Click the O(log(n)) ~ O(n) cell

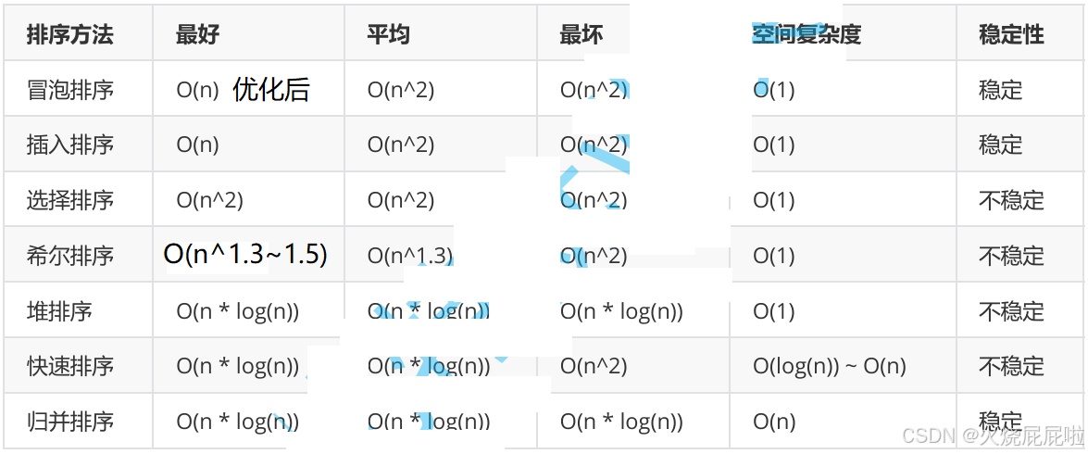829,367
